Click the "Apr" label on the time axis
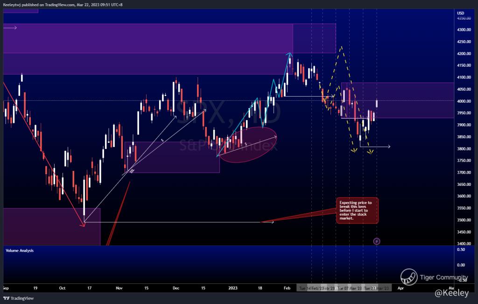Image resolution: width=478 pixels, height=304 pixels. [401, 288]
